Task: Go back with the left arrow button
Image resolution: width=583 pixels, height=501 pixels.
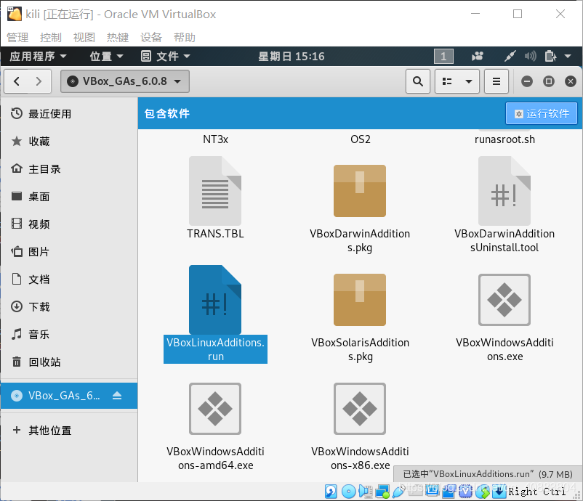Action: tap(17, 81)
